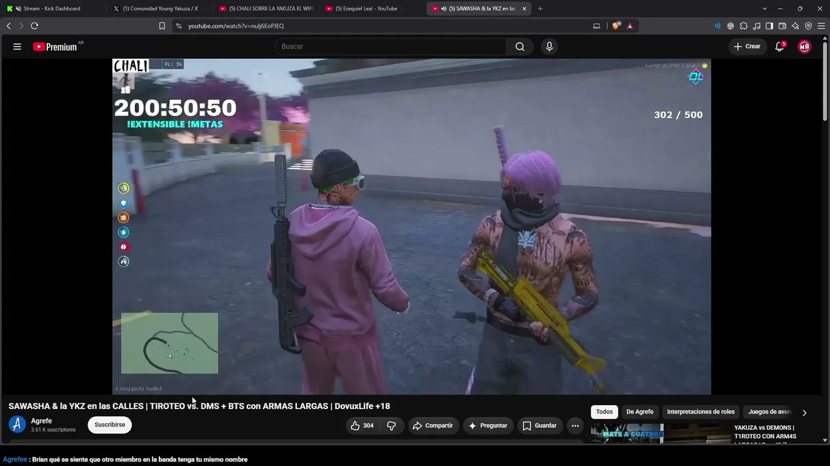Select the De Agrefe filter chip
This screenshot has width=830, height=466.
pyautogui.click(x=640, y=412)
